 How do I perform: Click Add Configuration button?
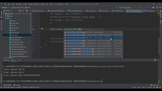(x=126, y=8)
